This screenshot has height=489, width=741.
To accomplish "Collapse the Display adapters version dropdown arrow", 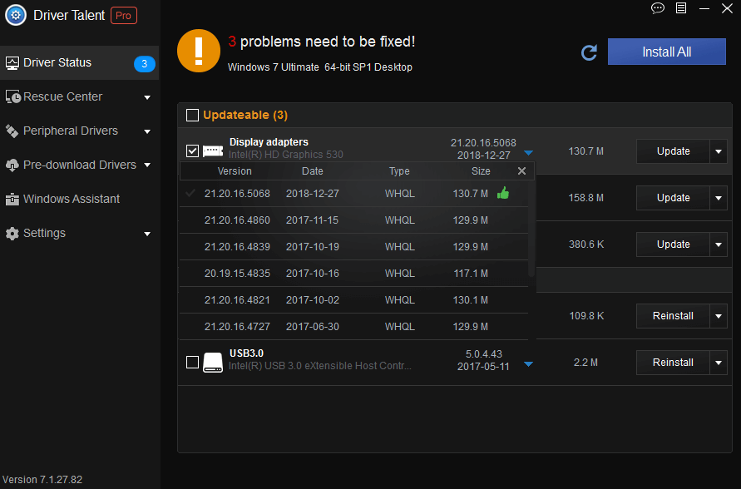I will [528, 153].
